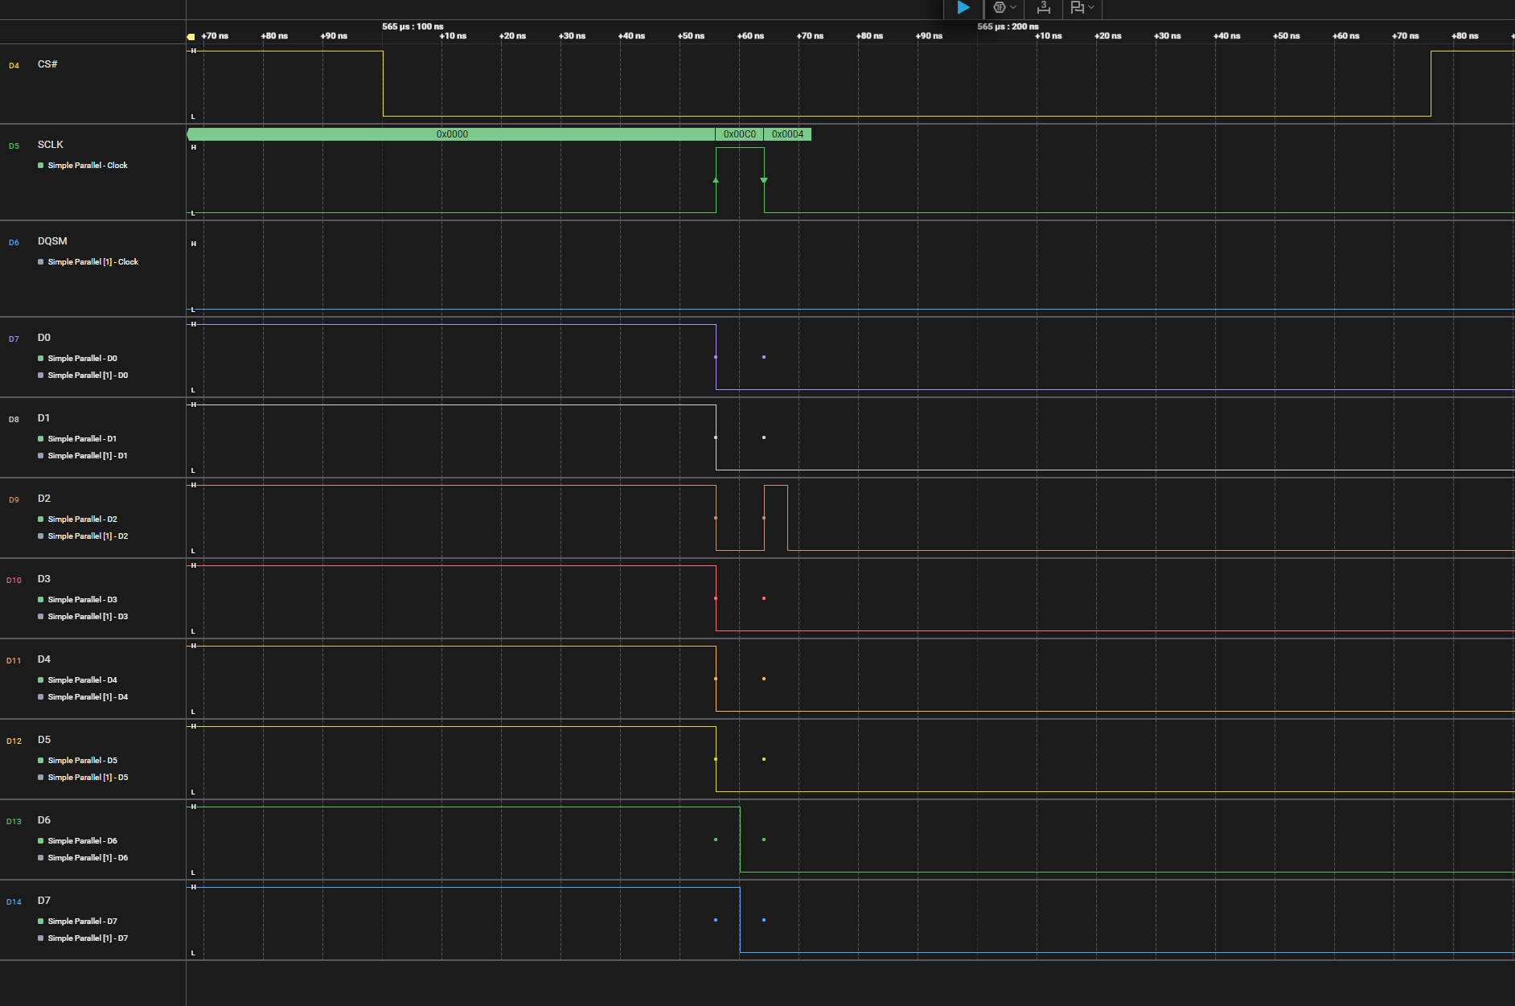Click the yellow start marker on the time ruler
This screenshot has width=1515, height=1006.
[x=191, y=37]
